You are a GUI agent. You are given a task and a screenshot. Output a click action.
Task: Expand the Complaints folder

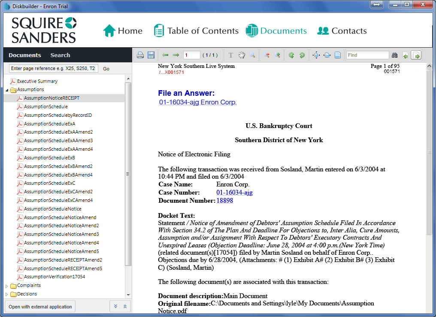coord(7,286)
